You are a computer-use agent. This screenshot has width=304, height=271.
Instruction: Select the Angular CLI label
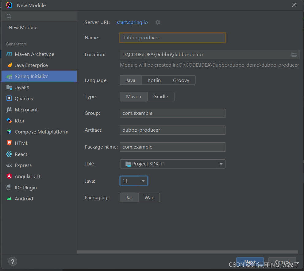click(28, 176)
